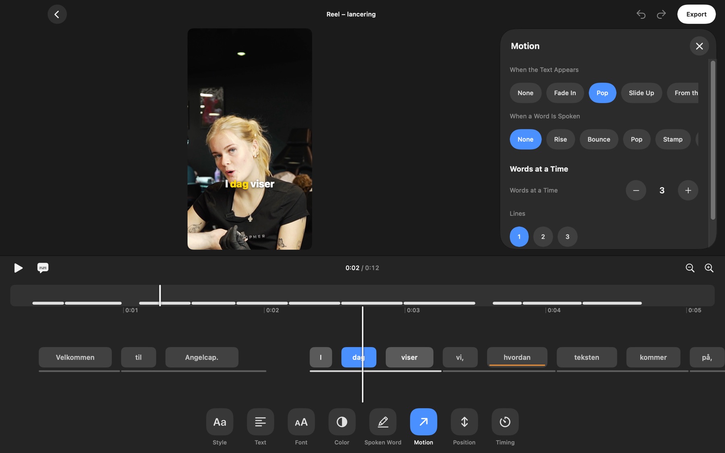725x453 pixels.
Task: Set caption lines to 1
Action: 519,237
